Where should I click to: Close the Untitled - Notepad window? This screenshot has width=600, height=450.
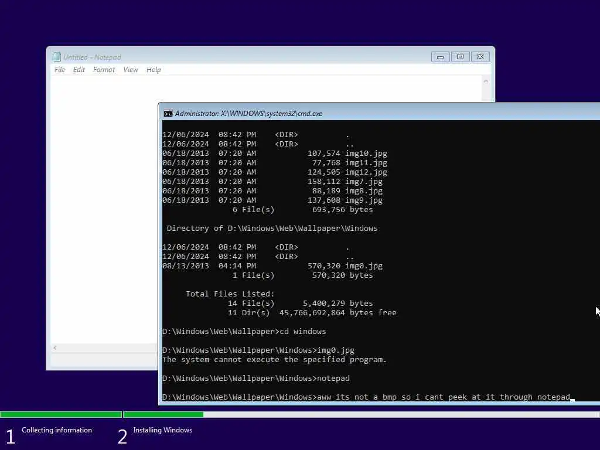click(x=480, y=57)
